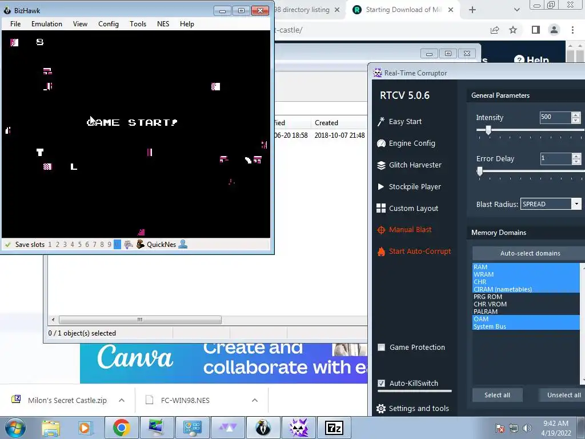Select PALRAM memory domain
585x439 pixels.
click(x=526, y=312)
